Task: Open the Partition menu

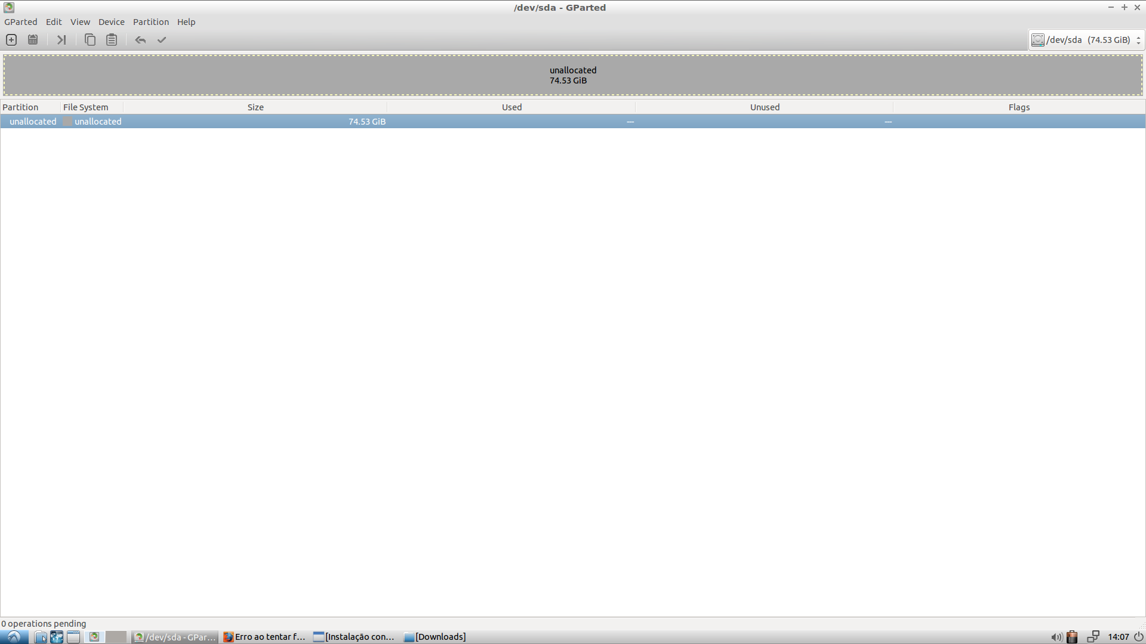Action: click(151, 22)
